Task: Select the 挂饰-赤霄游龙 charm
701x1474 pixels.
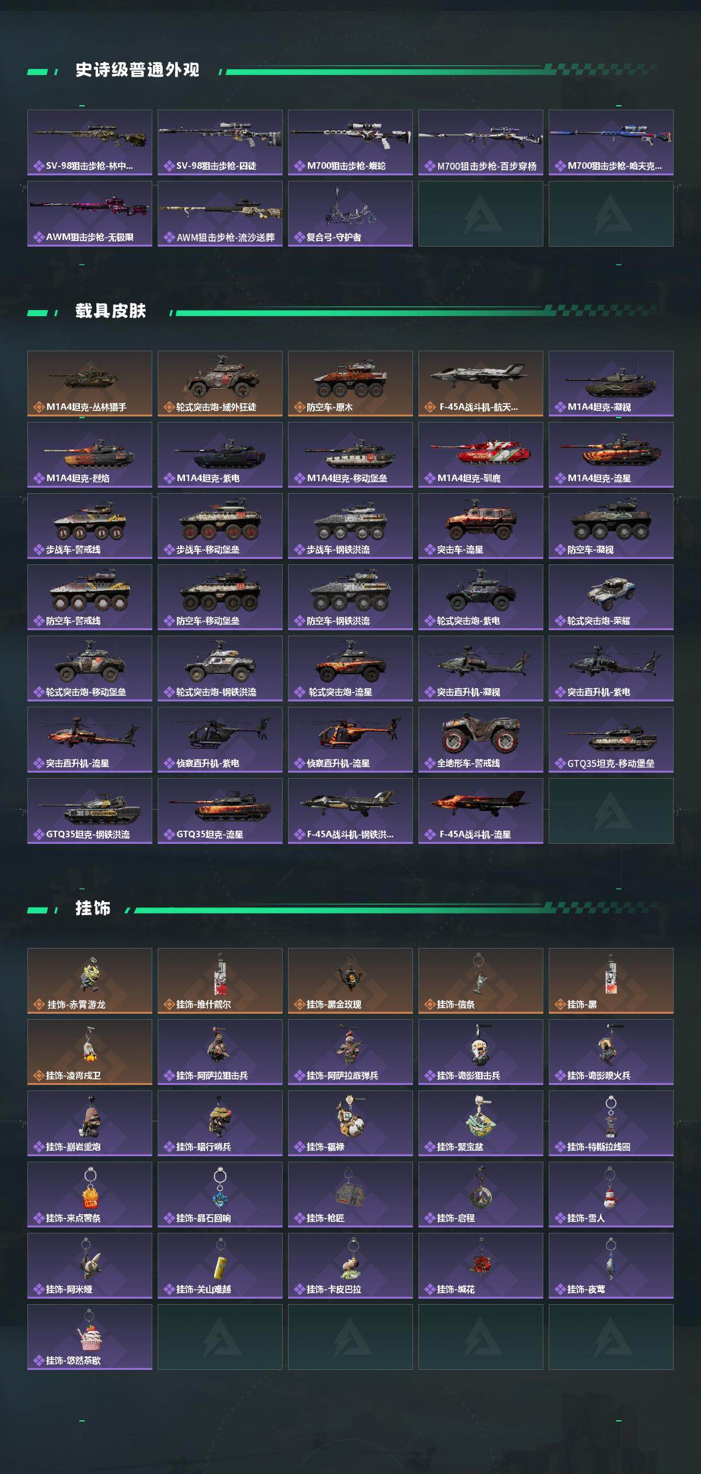Action: [x=90, y=981]
